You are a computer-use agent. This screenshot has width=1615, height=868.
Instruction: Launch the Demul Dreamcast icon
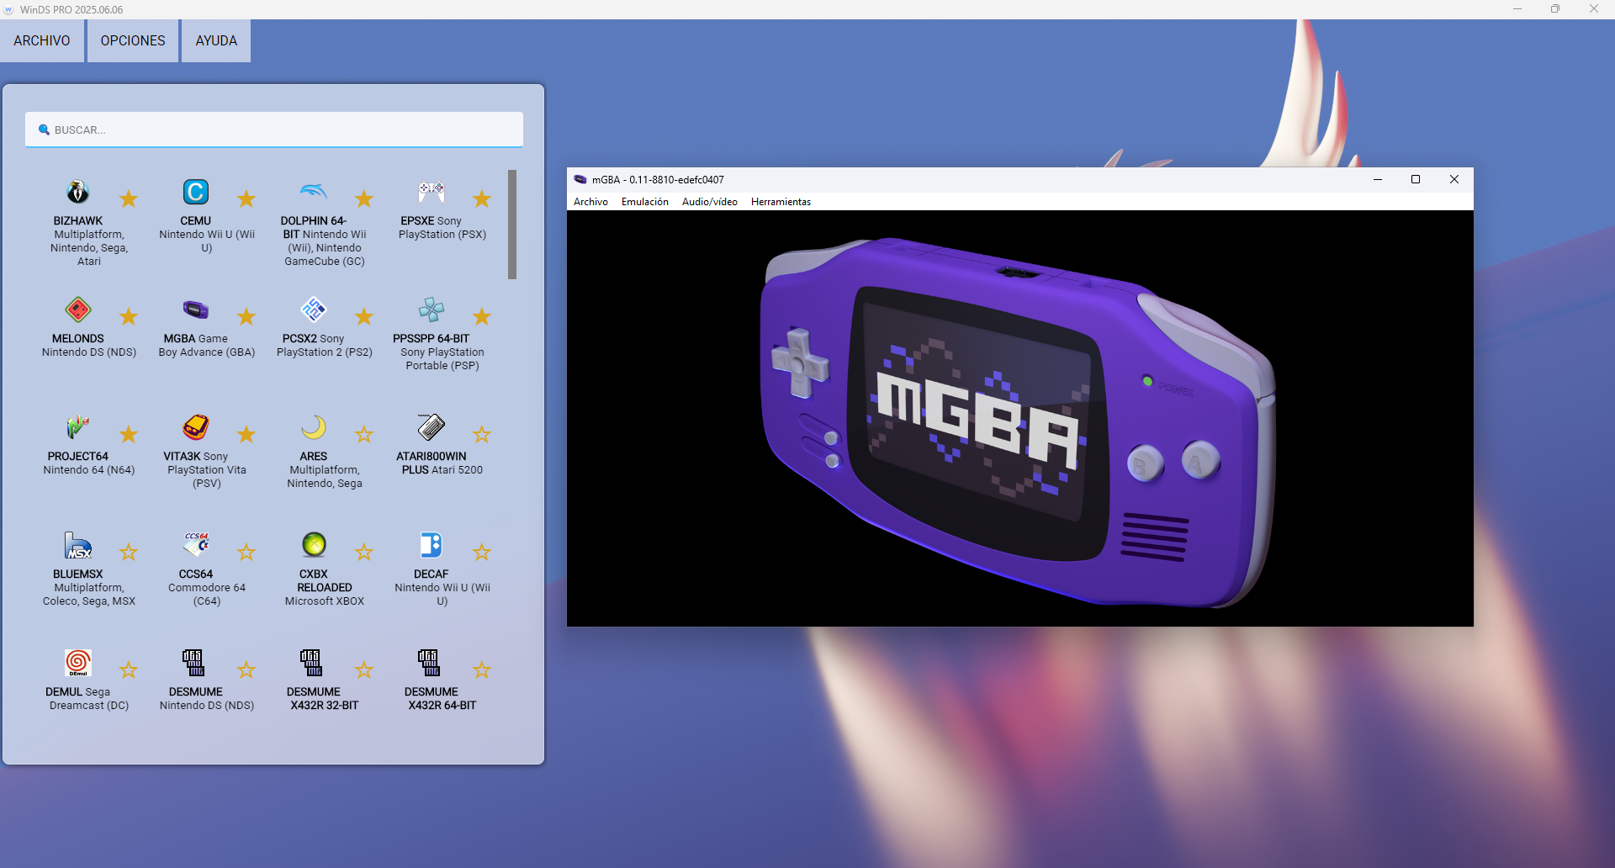tap(78, 663)
